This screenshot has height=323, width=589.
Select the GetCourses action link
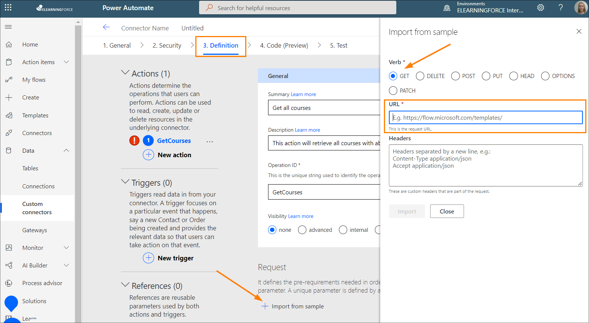[174, 141]
